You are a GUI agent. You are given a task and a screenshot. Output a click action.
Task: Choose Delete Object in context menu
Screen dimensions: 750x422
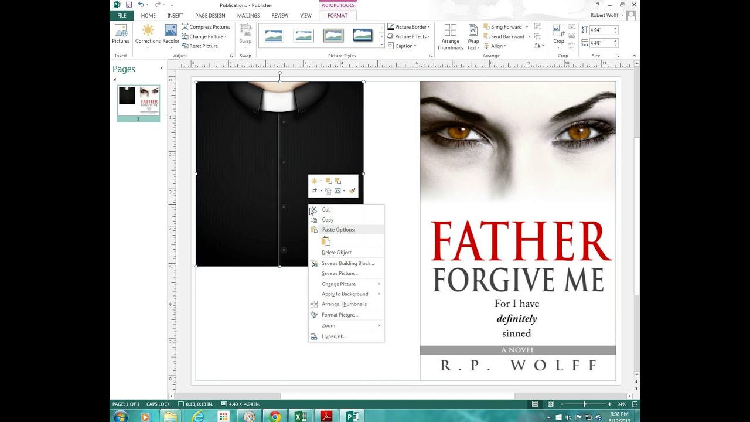(x=346, y=253)
